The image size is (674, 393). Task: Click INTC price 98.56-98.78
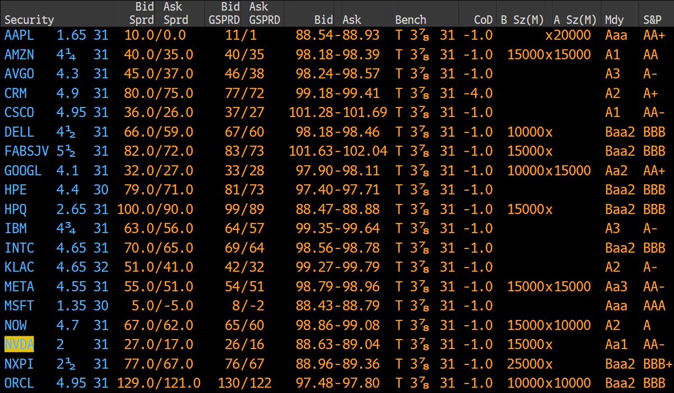[x=338, y=248]
